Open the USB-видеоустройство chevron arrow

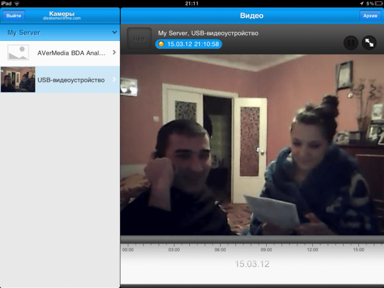(114, 79)
